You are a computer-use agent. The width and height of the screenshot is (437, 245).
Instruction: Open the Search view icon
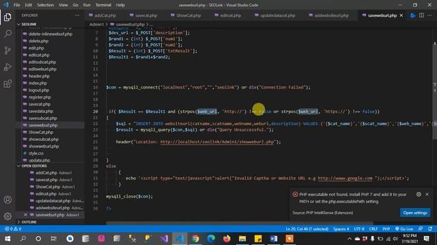8,34
